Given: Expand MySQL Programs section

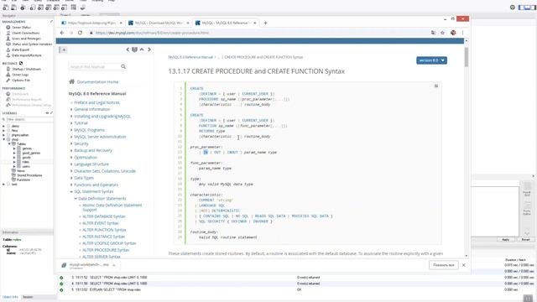Looking at the screenshot, I should click(71, 130).
